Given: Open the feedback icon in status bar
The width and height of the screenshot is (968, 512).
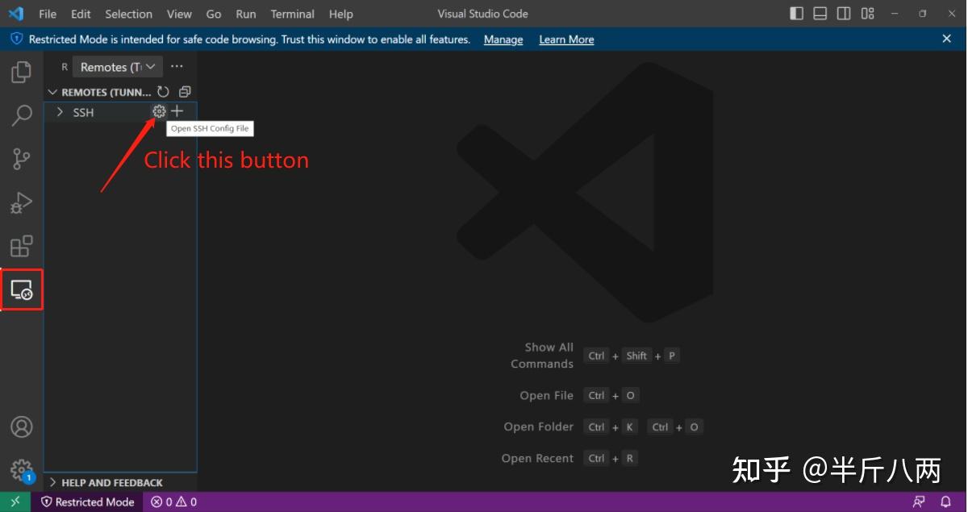Looking at the screenshot, I should [x=919, y=502].
